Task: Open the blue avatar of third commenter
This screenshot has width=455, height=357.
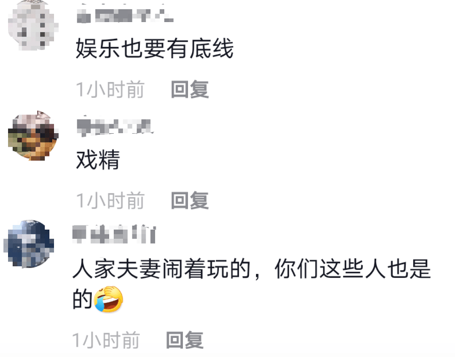Action: pos(29,244)
